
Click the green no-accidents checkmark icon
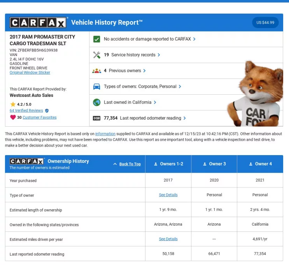tap(97, 39)
